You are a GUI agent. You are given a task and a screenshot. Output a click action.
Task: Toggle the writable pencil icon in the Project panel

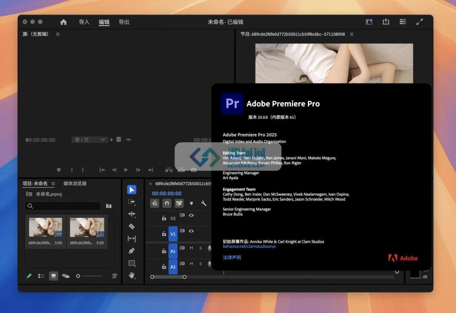click(29, 276)
